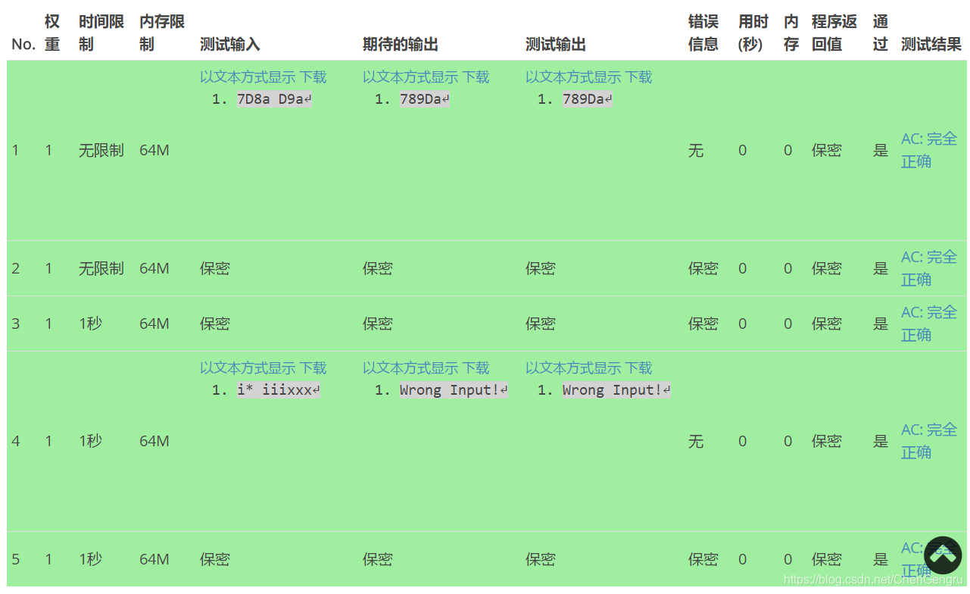Open row 1 test input text display link

coord(248,77)
